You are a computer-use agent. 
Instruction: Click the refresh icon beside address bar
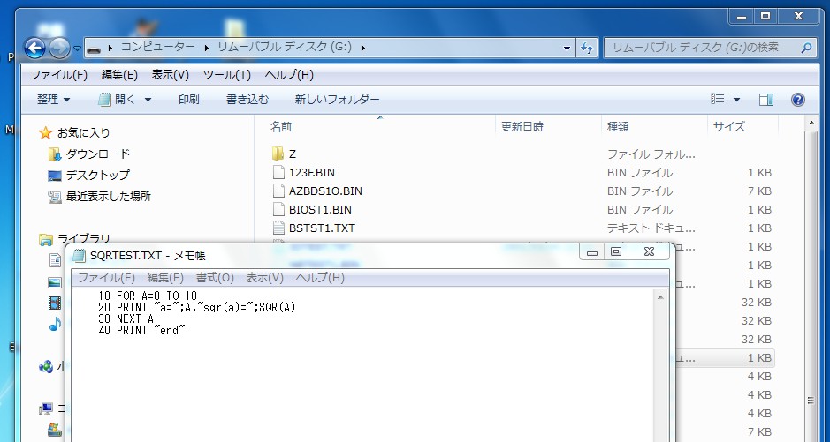(587, 48)
